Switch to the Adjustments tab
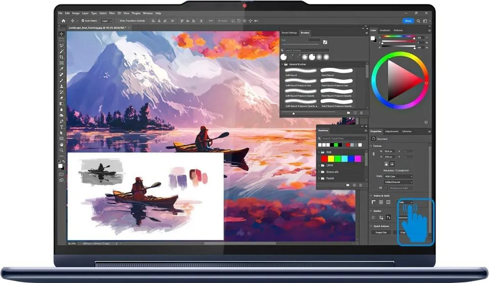This screenshot has width=489, height=283. (x=392, y=131)
